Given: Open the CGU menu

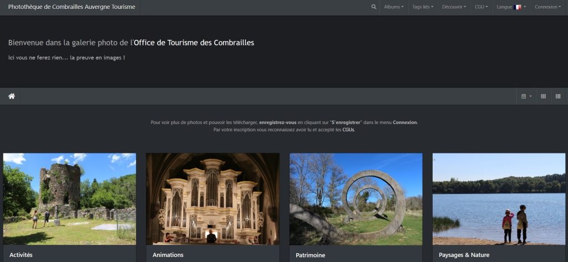Looking at the screenshot, I should (481, 7).
